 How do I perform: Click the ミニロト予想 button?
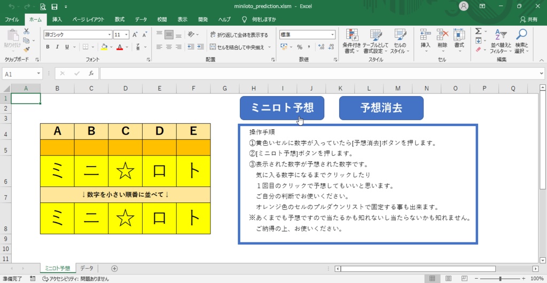(282, 108)
